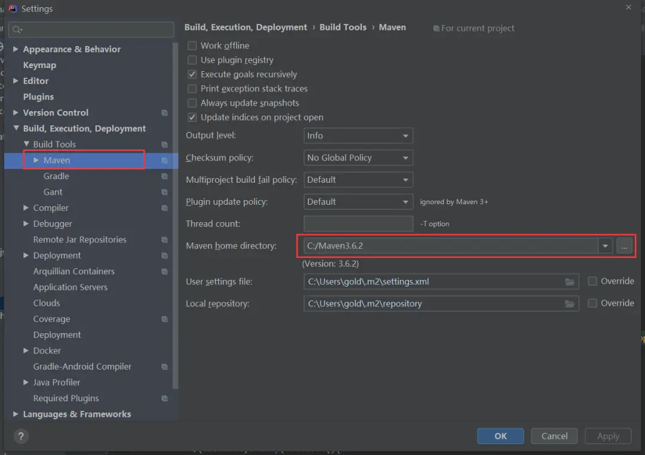Viewport: 645px width, 455px height.
Task: Click the Cancel button
Action: pyautogui.click(x=554, y=436)
